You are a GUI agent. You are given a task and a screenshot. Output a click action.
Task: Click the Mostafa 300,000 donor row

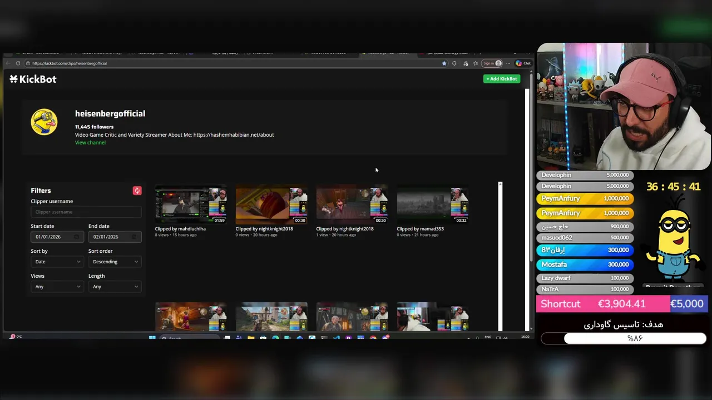(585, 264)
